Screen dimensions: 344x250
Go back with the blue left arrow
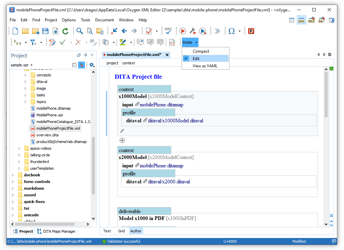pos(124,31)
